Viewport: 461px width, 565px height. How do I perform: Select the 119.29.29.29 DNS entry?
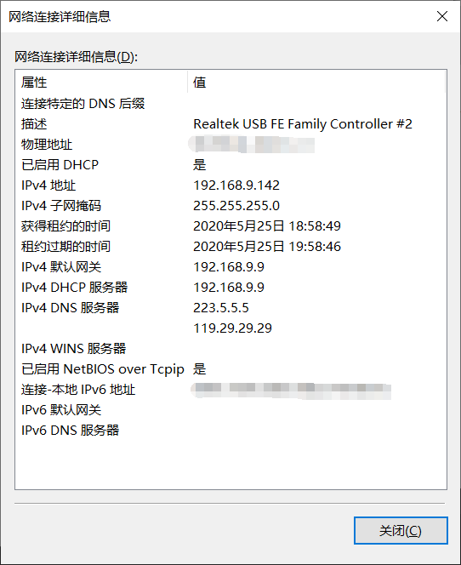[x=232, y=328]
